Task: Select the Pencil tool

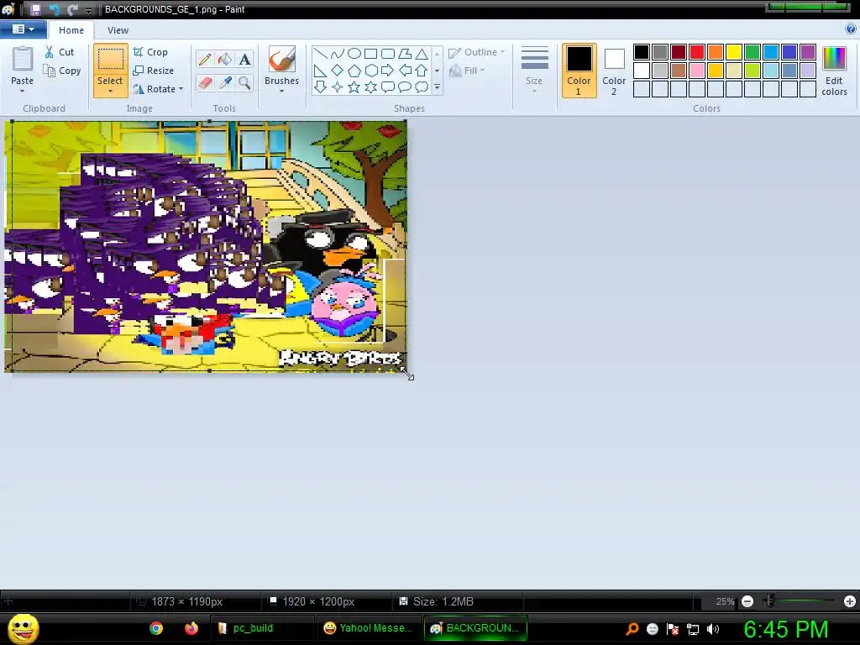Action: click(x=205, y=60)
